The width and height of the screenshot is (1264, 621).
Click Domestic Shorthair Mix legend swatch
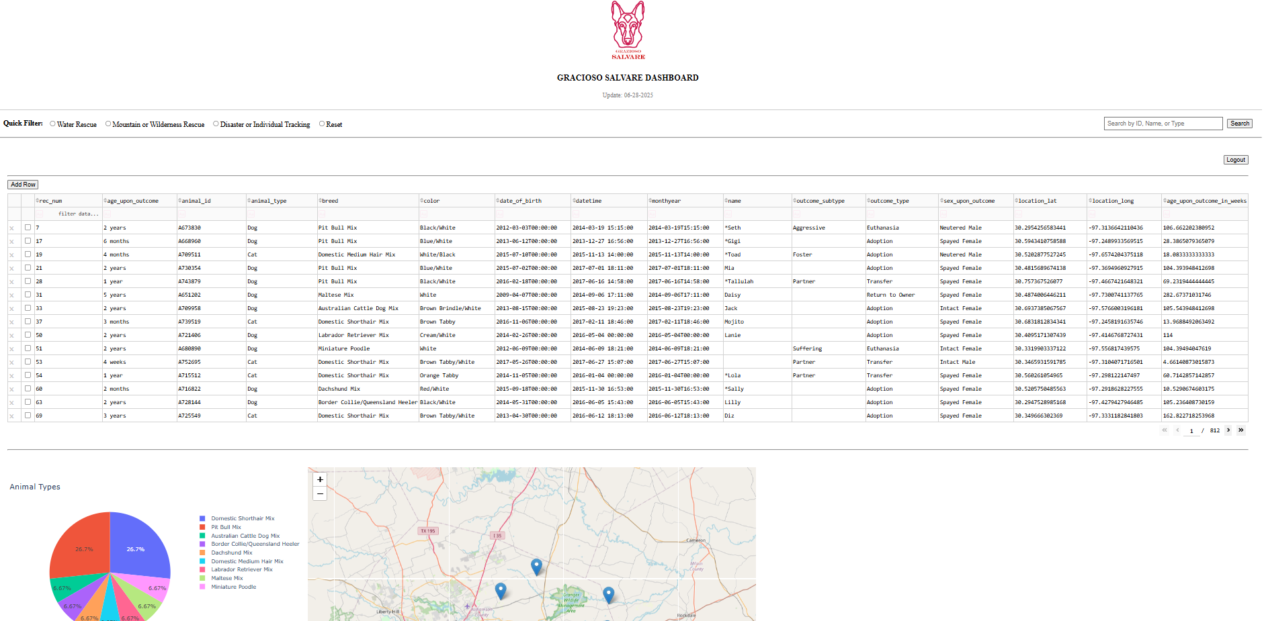202,518
